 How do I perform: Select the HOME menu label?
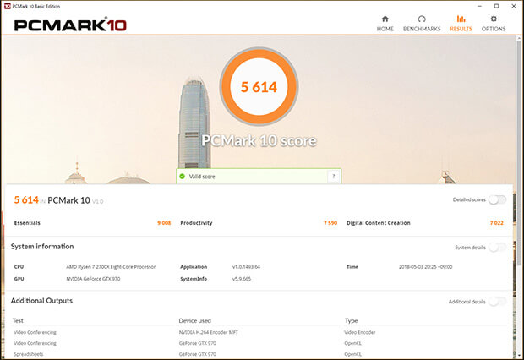(385, 29)
